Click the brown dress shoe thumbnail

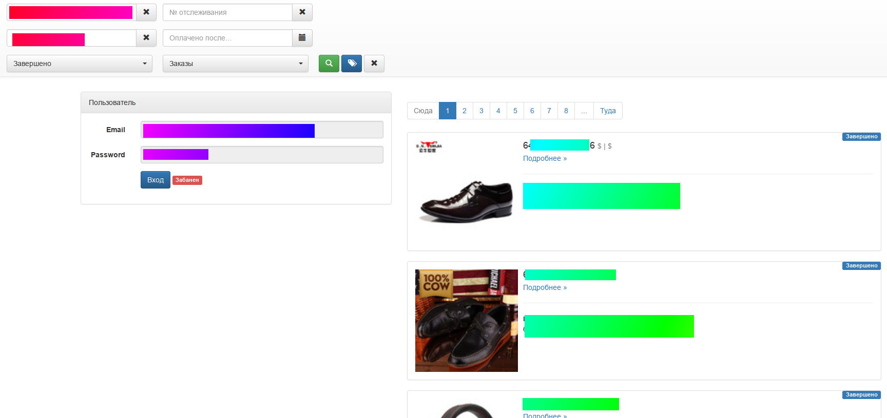(466, 201)
